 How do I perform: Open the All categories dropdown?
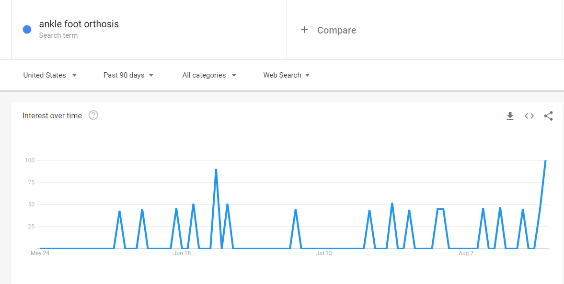(209, 75)
